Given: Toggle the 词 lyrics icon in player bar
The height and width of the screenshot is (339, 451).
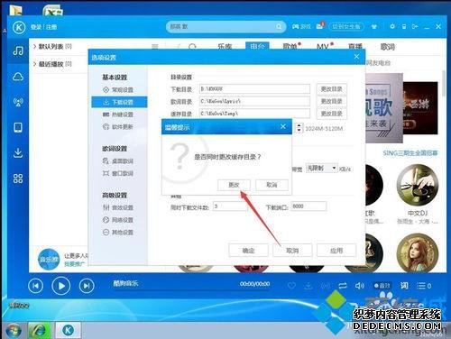Looking at the screenshot, I should pos(404,285).
